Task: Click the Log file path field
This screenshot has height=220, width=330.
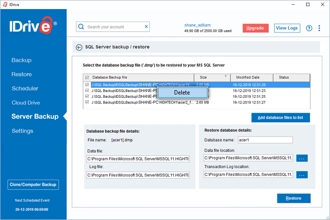Action: point(138,175)
